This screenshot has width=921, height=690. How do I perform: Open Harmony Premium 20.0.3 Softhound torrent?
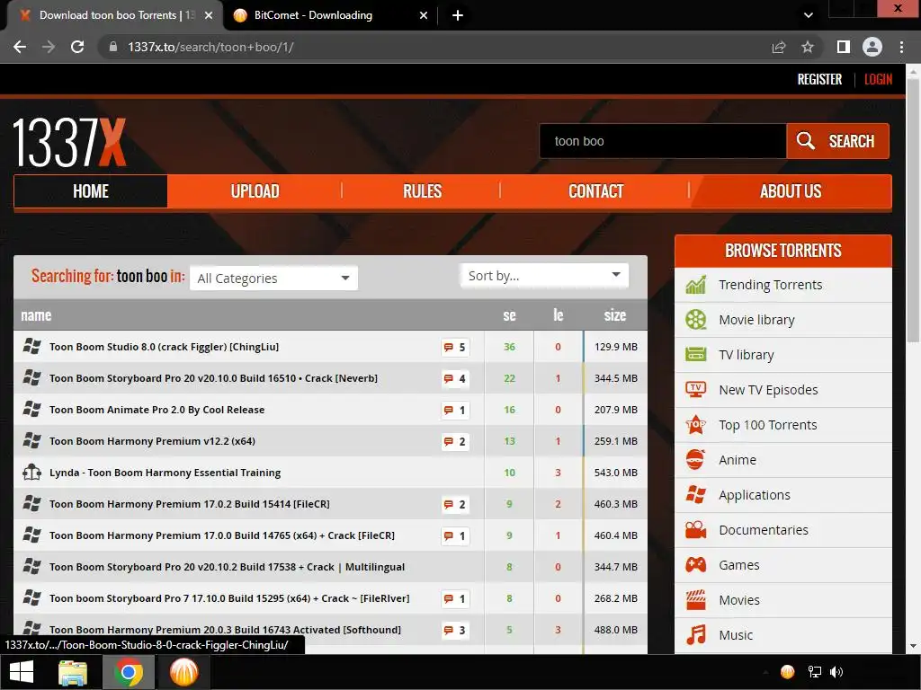click(225, 630)
